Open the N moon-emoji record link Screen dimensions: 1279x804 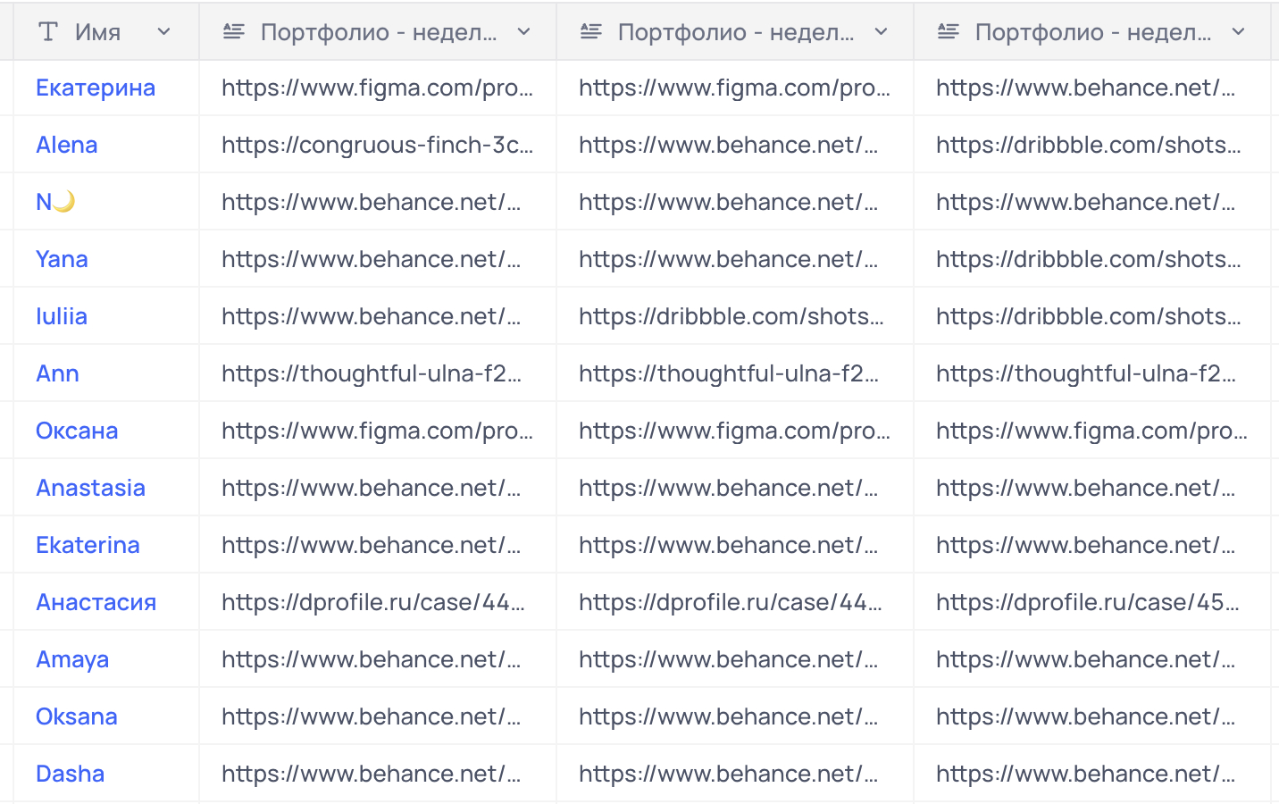[x=55, y=202]
